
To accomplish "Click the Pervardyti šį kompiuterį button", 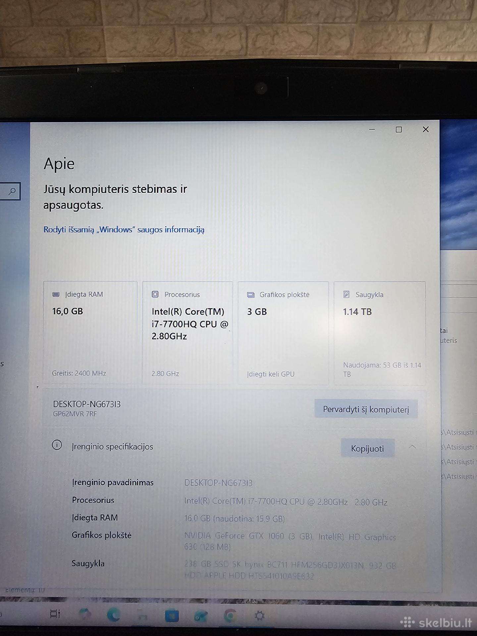I will 366,409.
